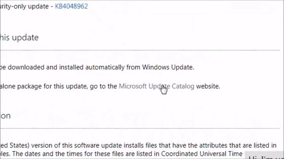Click the words "Windows Update" in the paragraph

168,67
